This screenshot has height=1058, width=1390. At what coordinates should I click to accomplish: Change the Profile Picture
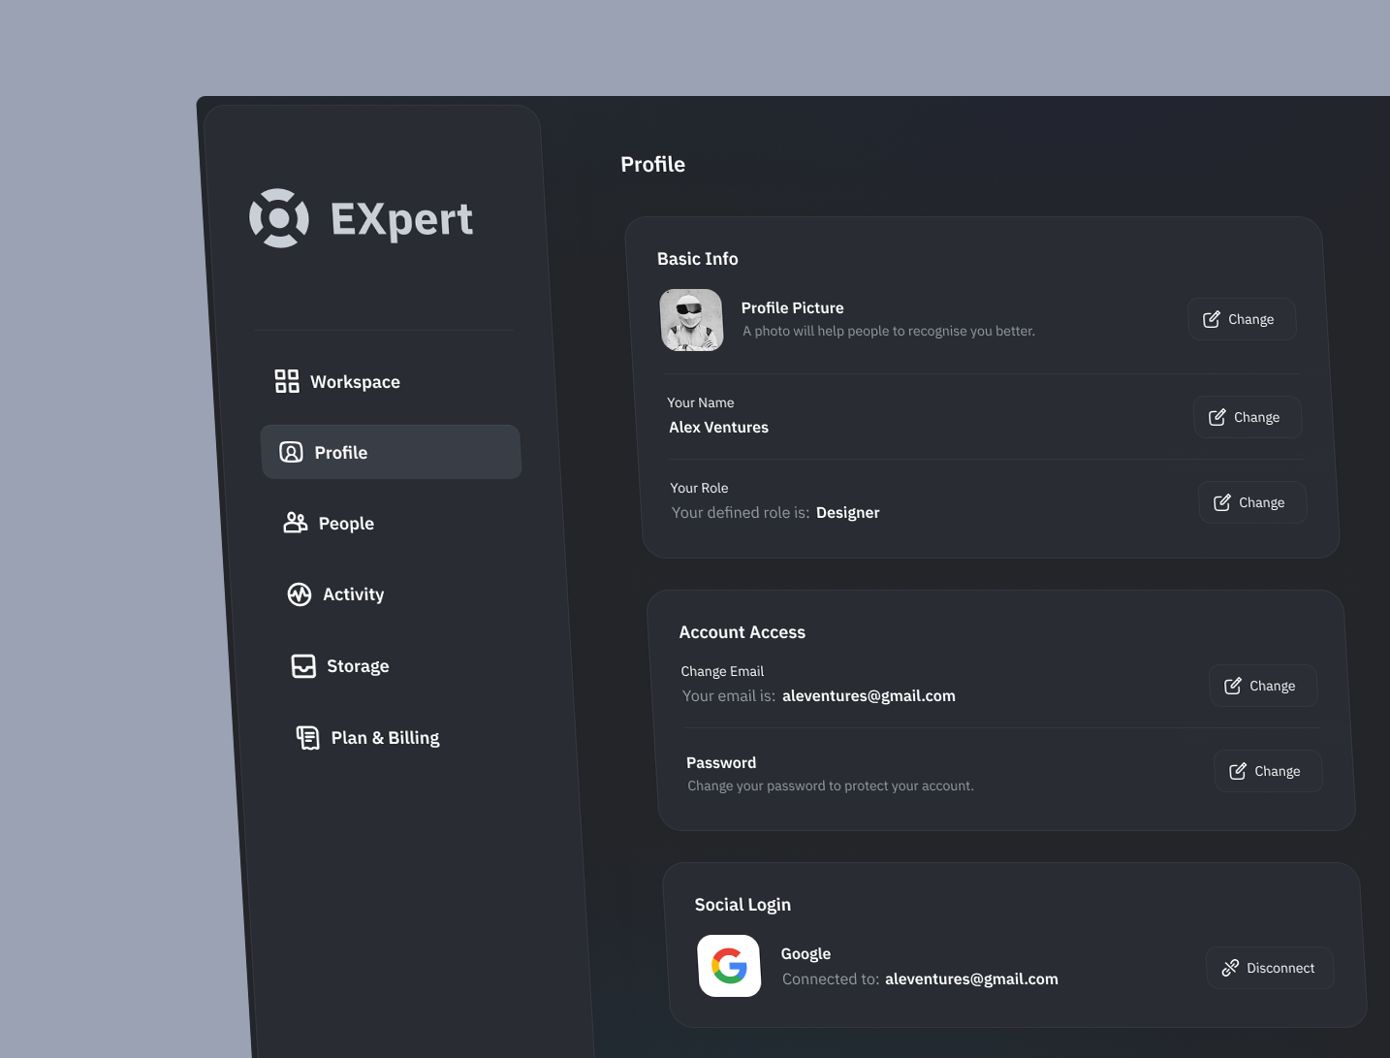click(1242, 319)
